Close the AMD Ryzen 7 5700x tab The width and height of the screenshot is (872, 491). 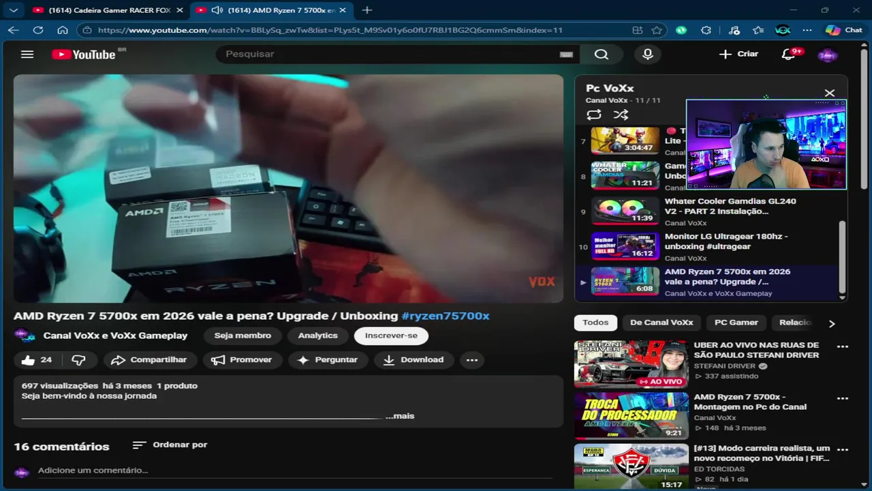(x=343, y=10)
